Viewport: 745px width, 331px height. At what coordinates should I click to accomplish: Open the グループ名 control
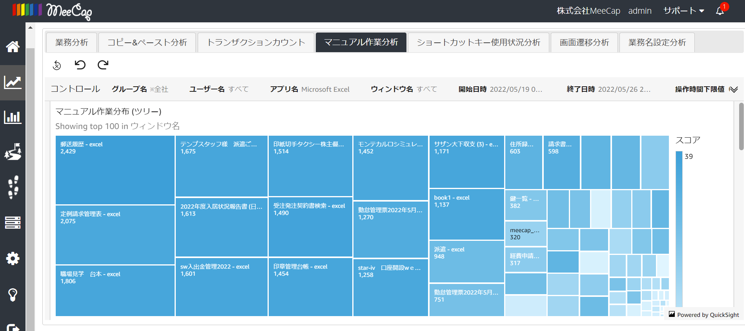[140, 89]
